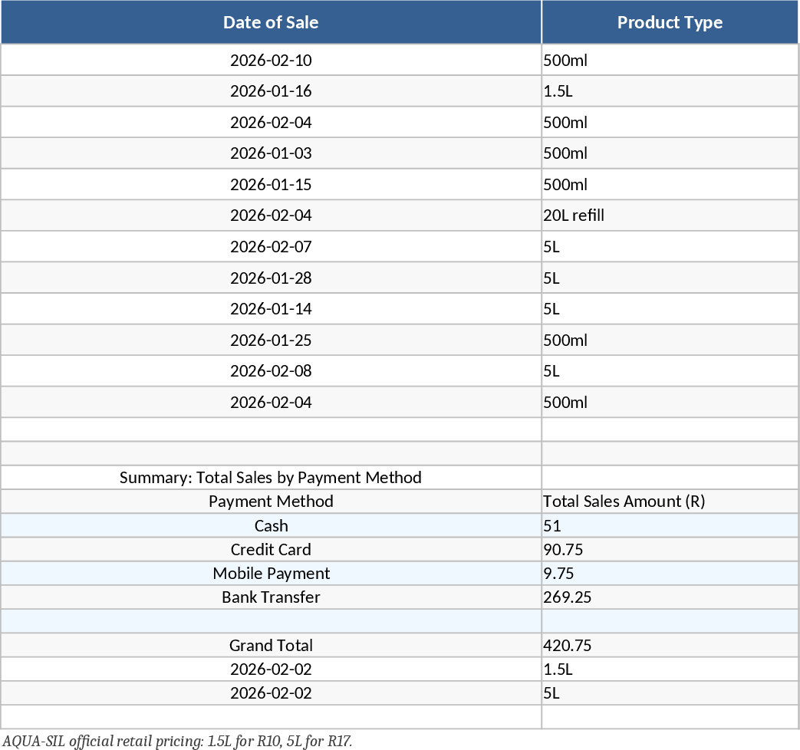Select the 2026-02-07 date cell
This screenshot has width=800, height=750.
point(271,247)
